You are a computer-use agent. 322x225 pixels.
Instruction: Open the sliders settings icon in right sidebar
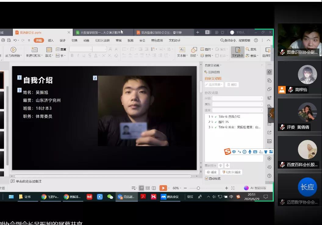pyautogui.click(x=270, y=98)
